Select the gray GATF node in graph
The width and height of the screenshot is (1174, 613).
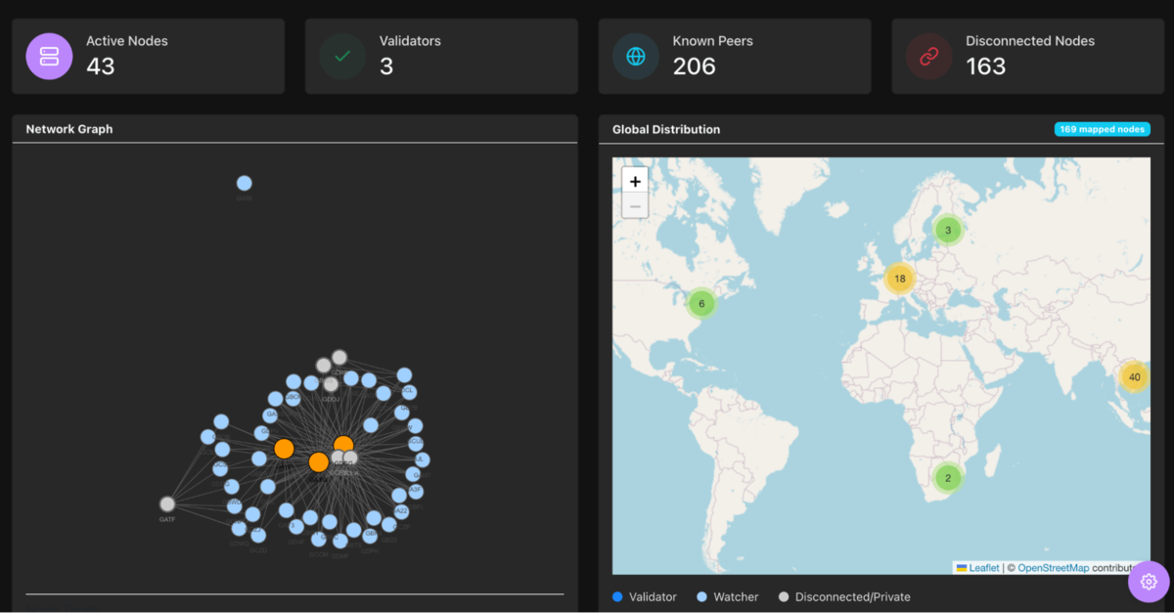pyautogui.click(x=167, y=504)
